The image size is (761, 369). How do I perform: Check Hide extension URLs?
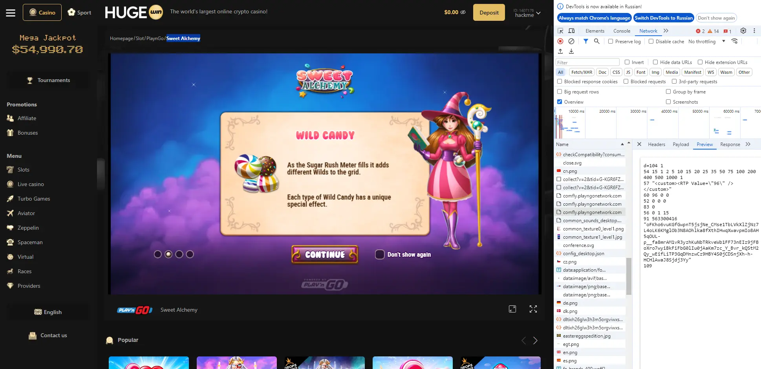point(700,62)
